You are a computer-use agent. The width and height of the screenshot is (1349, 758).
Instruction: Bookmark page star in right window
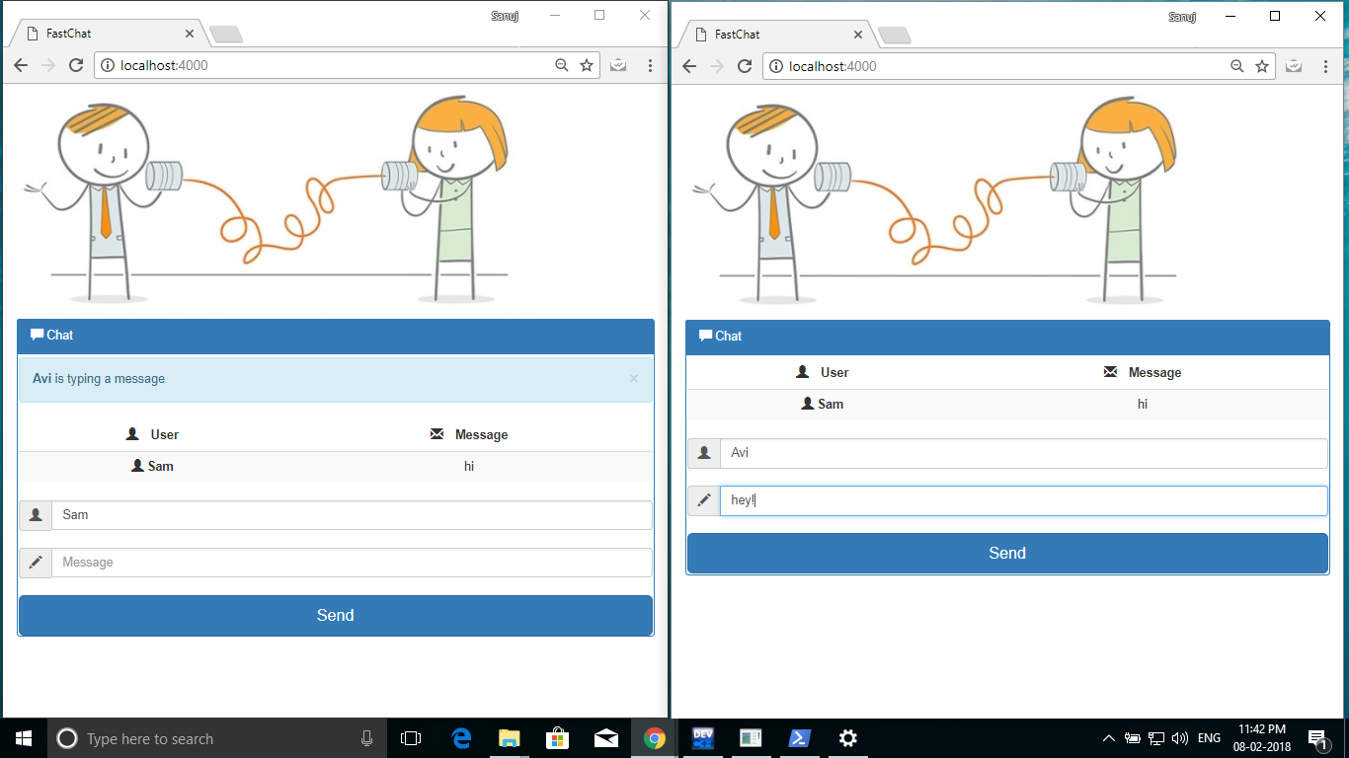pos(1262,66)
